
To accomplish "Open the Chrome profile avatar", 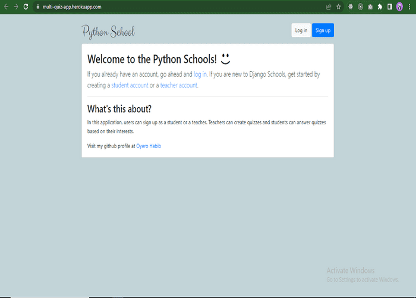I will tap(399, 7).
